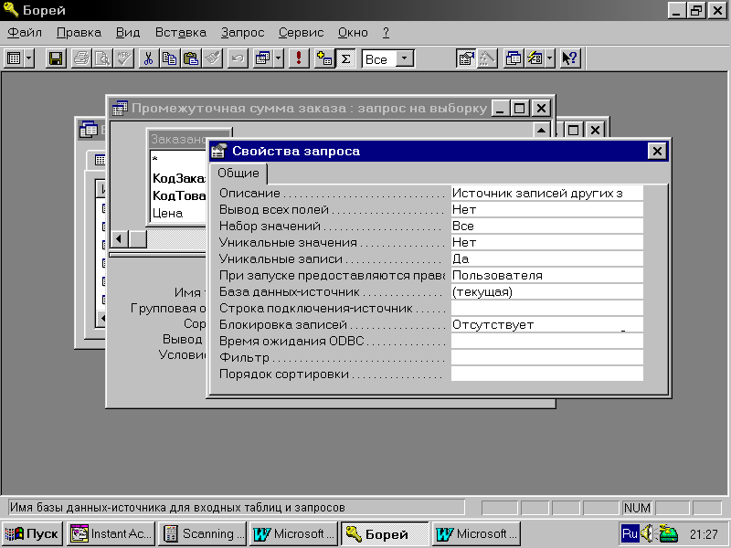731x548 pixels.
Task: Click the query window's left scroll arrow
Action: click(120, 239)
